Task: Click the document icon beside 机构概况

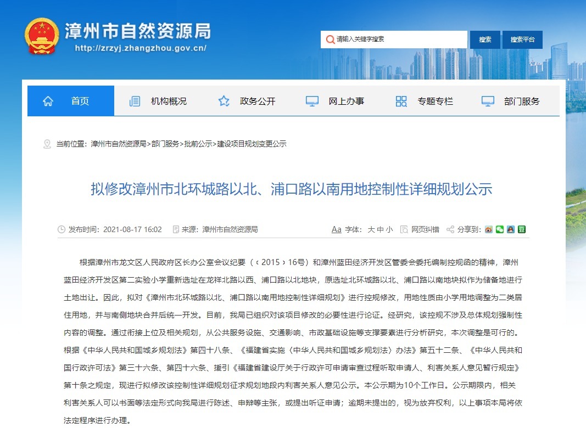Action: (x=135, y=101)
